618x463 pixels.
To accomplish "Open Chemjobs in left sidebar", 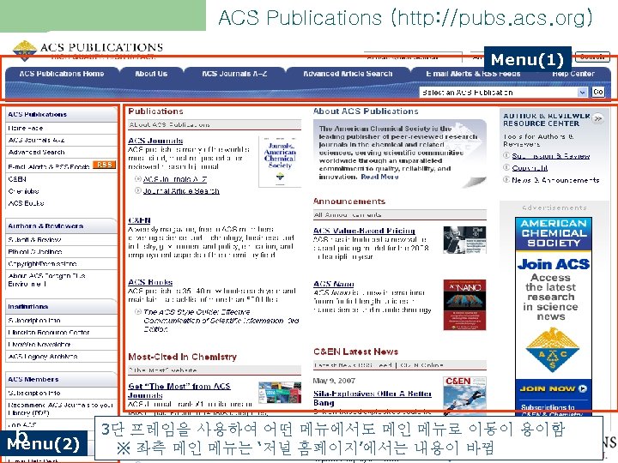I will tap(23, 191).
